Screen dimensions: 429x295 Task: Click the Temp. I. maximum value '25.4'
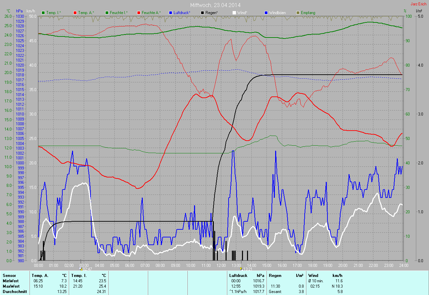coord(102,286)
